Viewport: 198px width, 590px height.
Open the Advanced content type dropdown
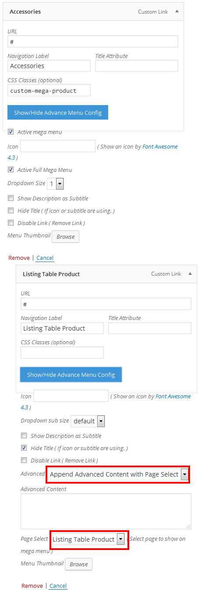(117, 474)
